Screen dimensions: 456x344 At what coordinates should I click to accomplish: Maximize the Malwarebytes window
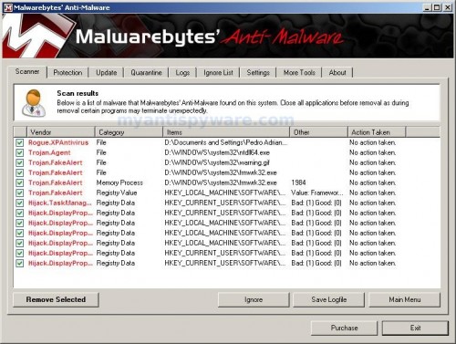pyautogui.click(x=437, y=7)
